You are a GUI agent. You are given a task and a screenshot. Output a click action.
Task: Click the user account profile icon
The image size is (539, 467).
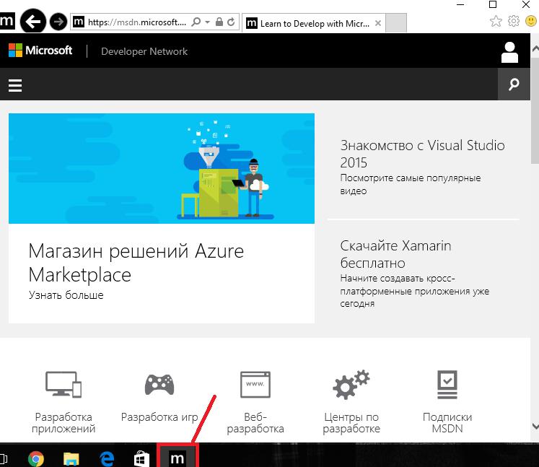[x=509, y=52]
